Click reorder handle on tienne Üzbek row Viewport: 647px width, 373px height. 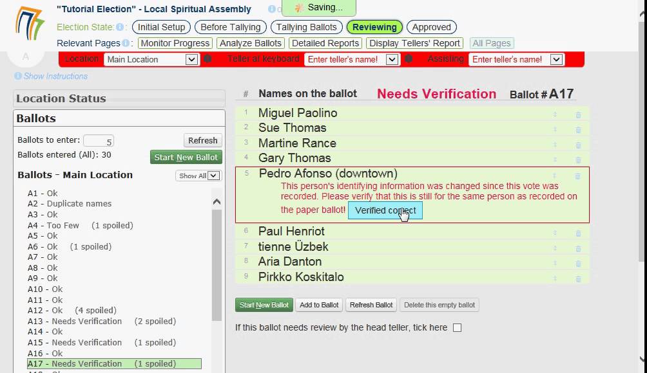coord(555,248)
